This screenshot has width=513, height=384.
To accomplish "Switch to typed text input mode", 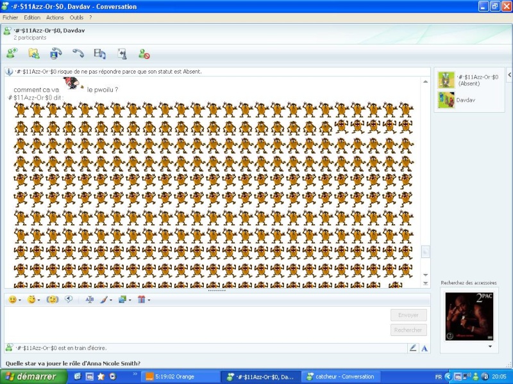I will pyautogui.click(x=425, y=348).
